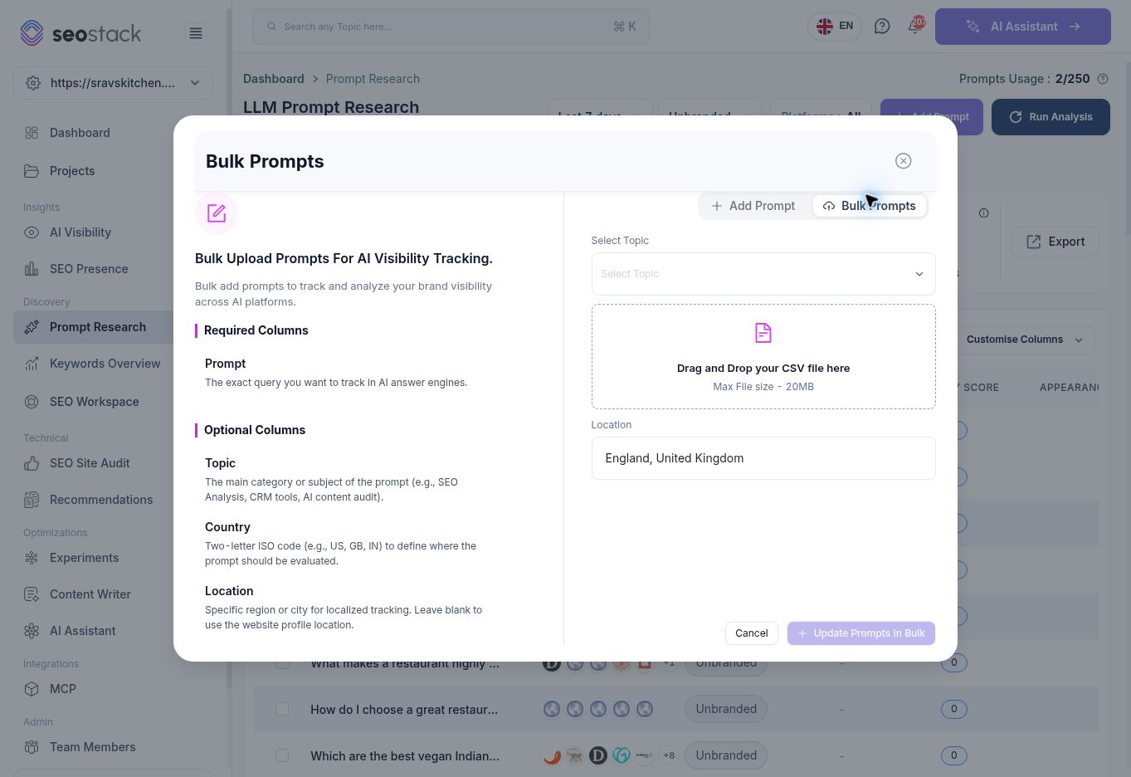Click the info icon above Export

983,213
